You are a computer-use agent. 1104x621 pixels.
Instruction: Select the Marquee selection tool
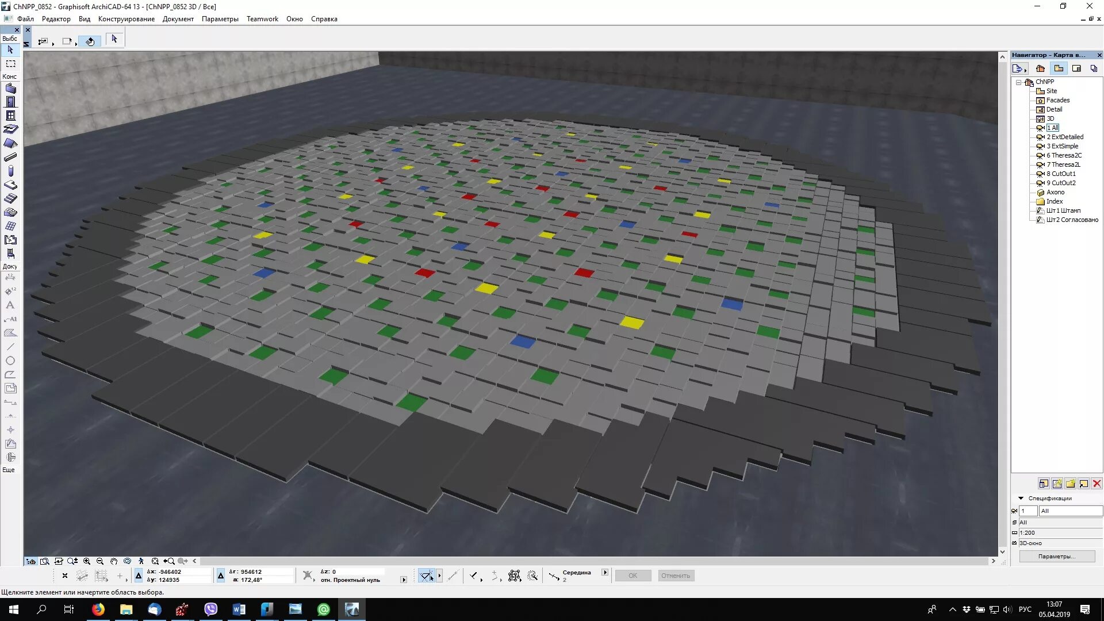coord(10,64)
